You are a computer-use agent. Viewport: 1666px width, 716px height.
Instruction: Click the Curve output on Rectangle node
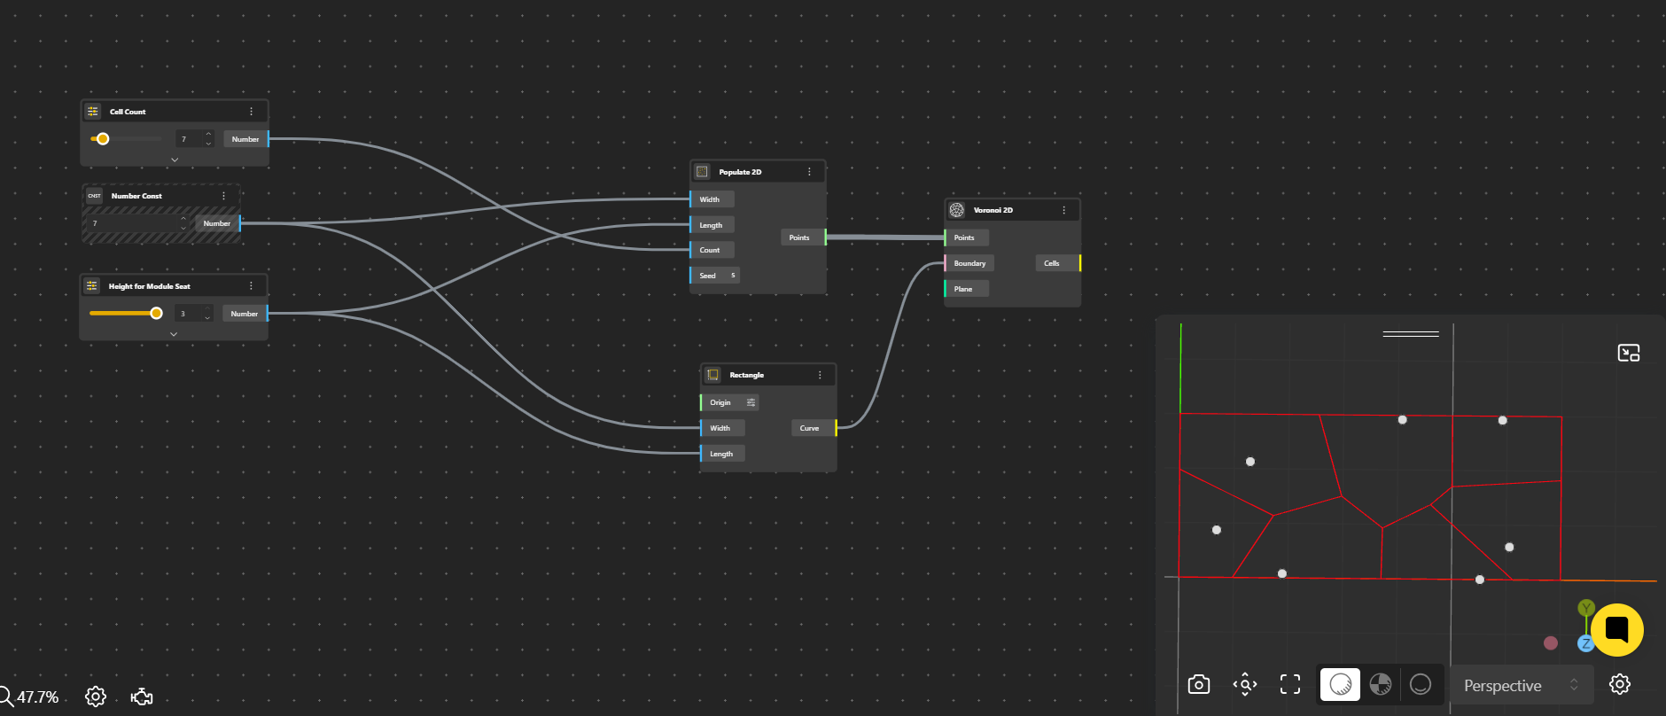tap(810, 428)
